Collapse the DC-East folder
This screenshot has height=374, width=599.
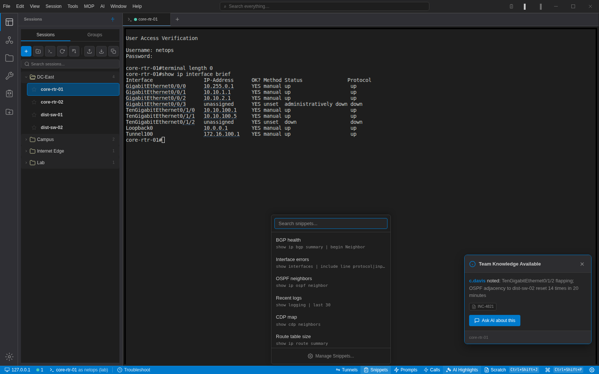point(26,77)
